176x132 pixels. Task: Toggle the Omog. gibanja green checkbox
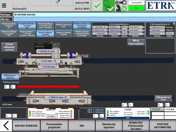pyautogui.click(x=30, y=112)
